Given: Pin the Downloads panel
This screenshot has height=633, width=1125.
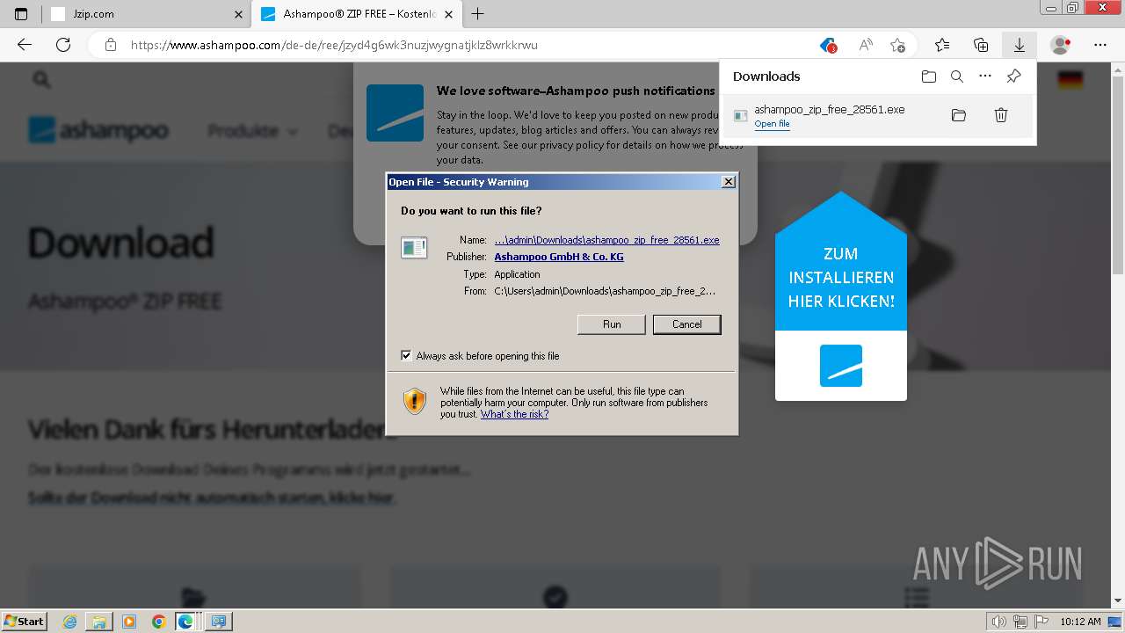Looking at the screenshot, I should point(1013,76).
